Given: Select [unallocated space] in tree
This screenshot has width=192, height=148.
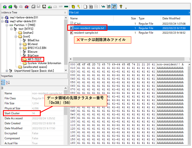Looking at the screenshot, I should click(x=35, y=67).
